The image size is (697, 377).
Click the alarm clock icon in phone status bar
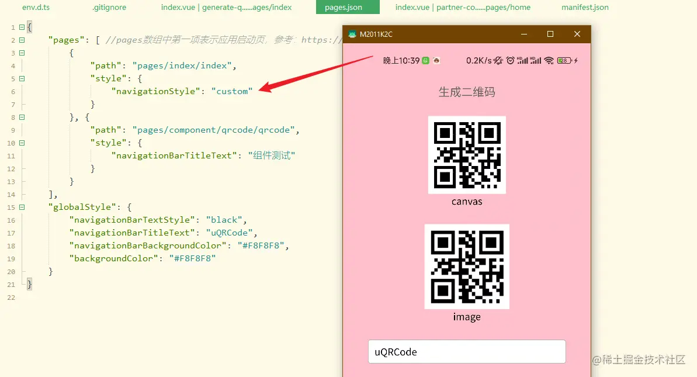[510, 60]
